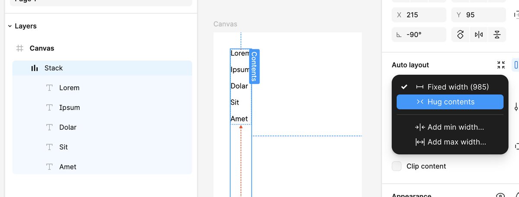Click the Sit text on canvas
This screenshot has height=197, width=519.
coord(235,102)
